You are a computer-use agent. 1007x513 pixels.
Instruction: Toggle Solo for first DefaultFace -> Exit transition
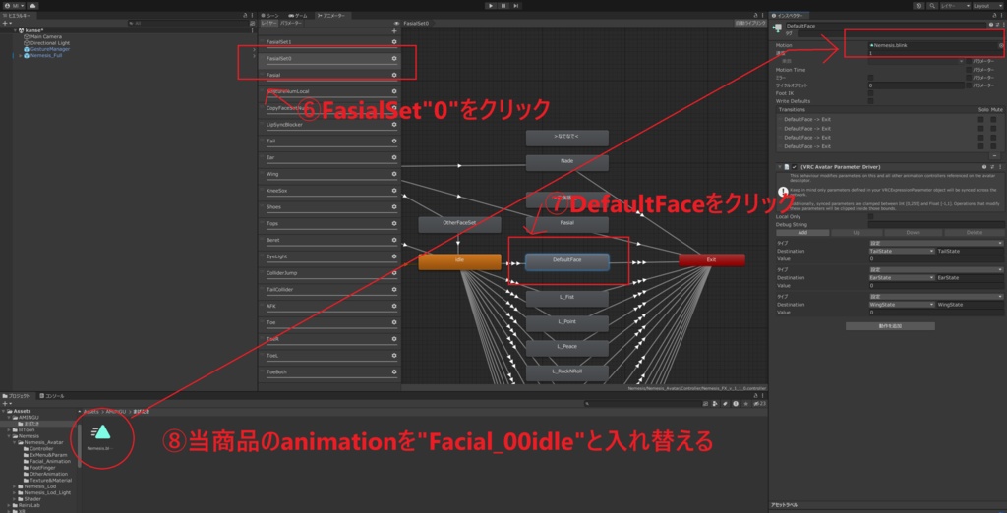click(x=980, y=120)
